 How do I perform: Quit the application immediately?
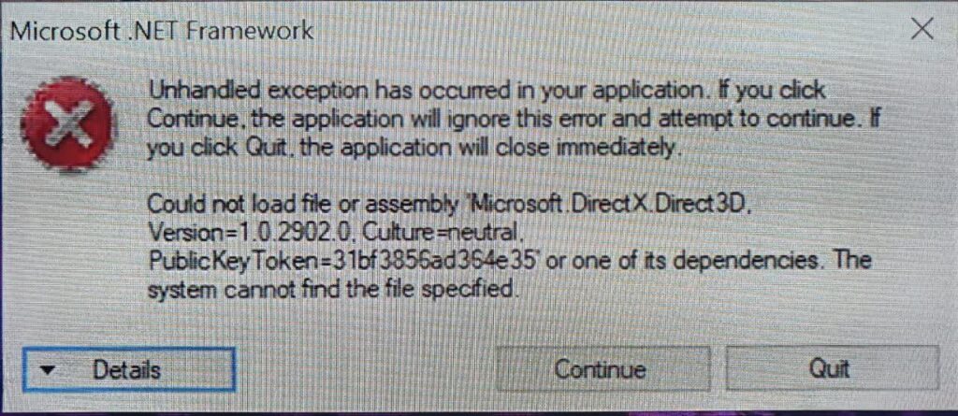(x=832, y=369)
